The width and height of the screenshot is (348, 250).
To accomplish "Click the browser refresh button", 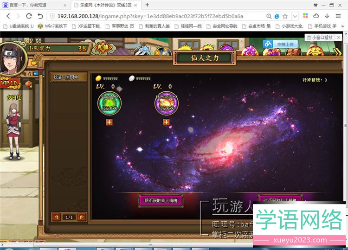I will click(29, 16).
